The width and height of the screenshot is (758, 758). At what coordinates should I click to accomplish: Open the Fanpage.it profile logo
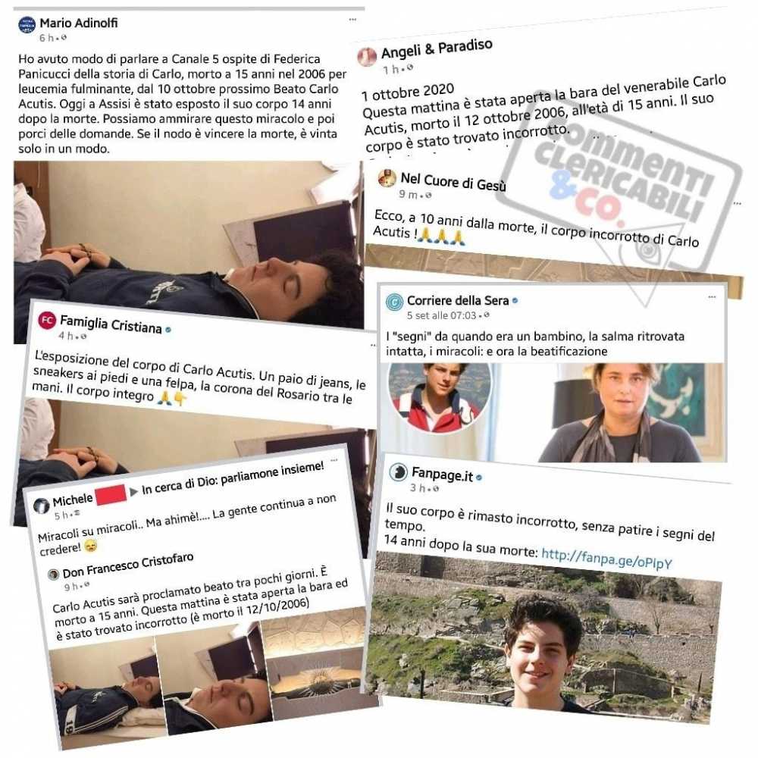(399, 471)
